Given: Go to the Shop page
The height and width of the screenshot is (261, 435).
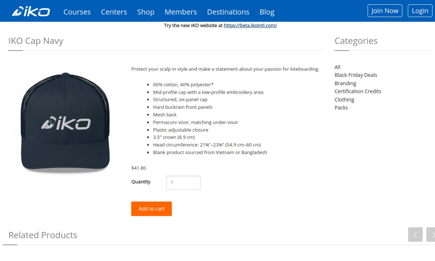Looking at the screenshot, I should pyautogui.click(x=146, y=12).
